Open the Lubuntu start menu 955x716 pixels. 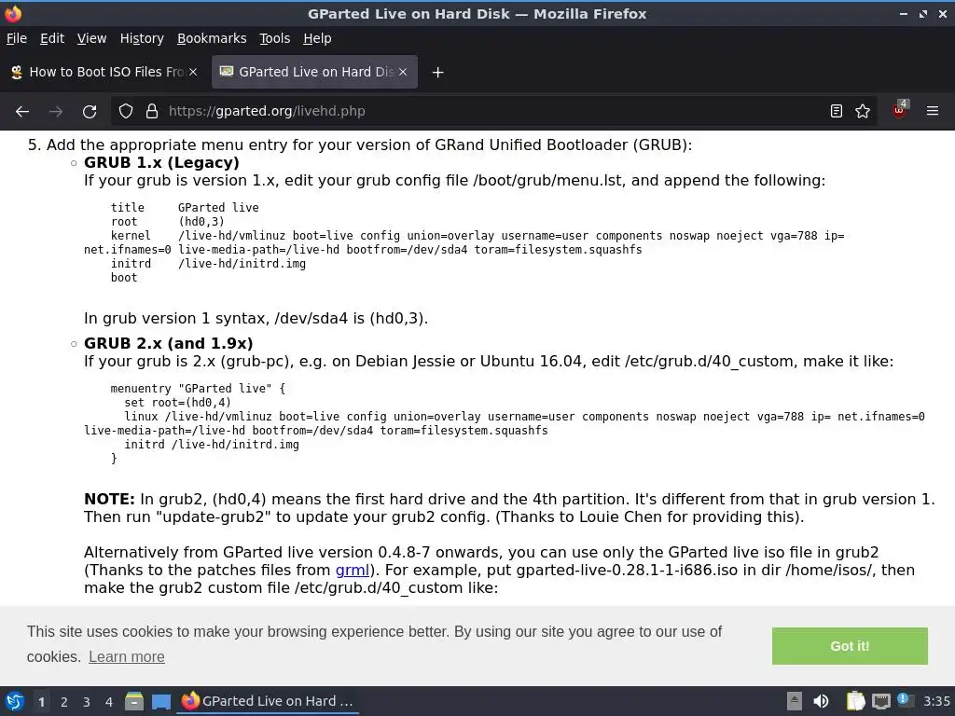pyautogui.click(x=15, y=701)
